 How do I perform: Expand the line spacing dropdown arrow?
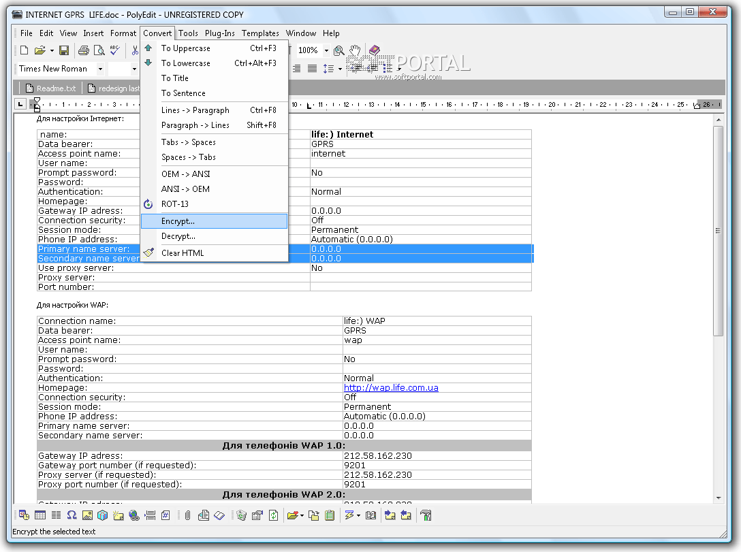coord(340,69)
